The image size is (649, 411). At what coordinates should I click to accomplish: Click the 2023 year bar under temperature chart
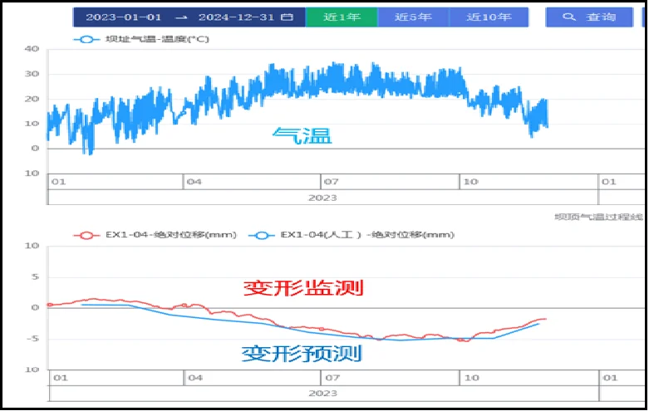pyautogui.click(x=322, y=198)
